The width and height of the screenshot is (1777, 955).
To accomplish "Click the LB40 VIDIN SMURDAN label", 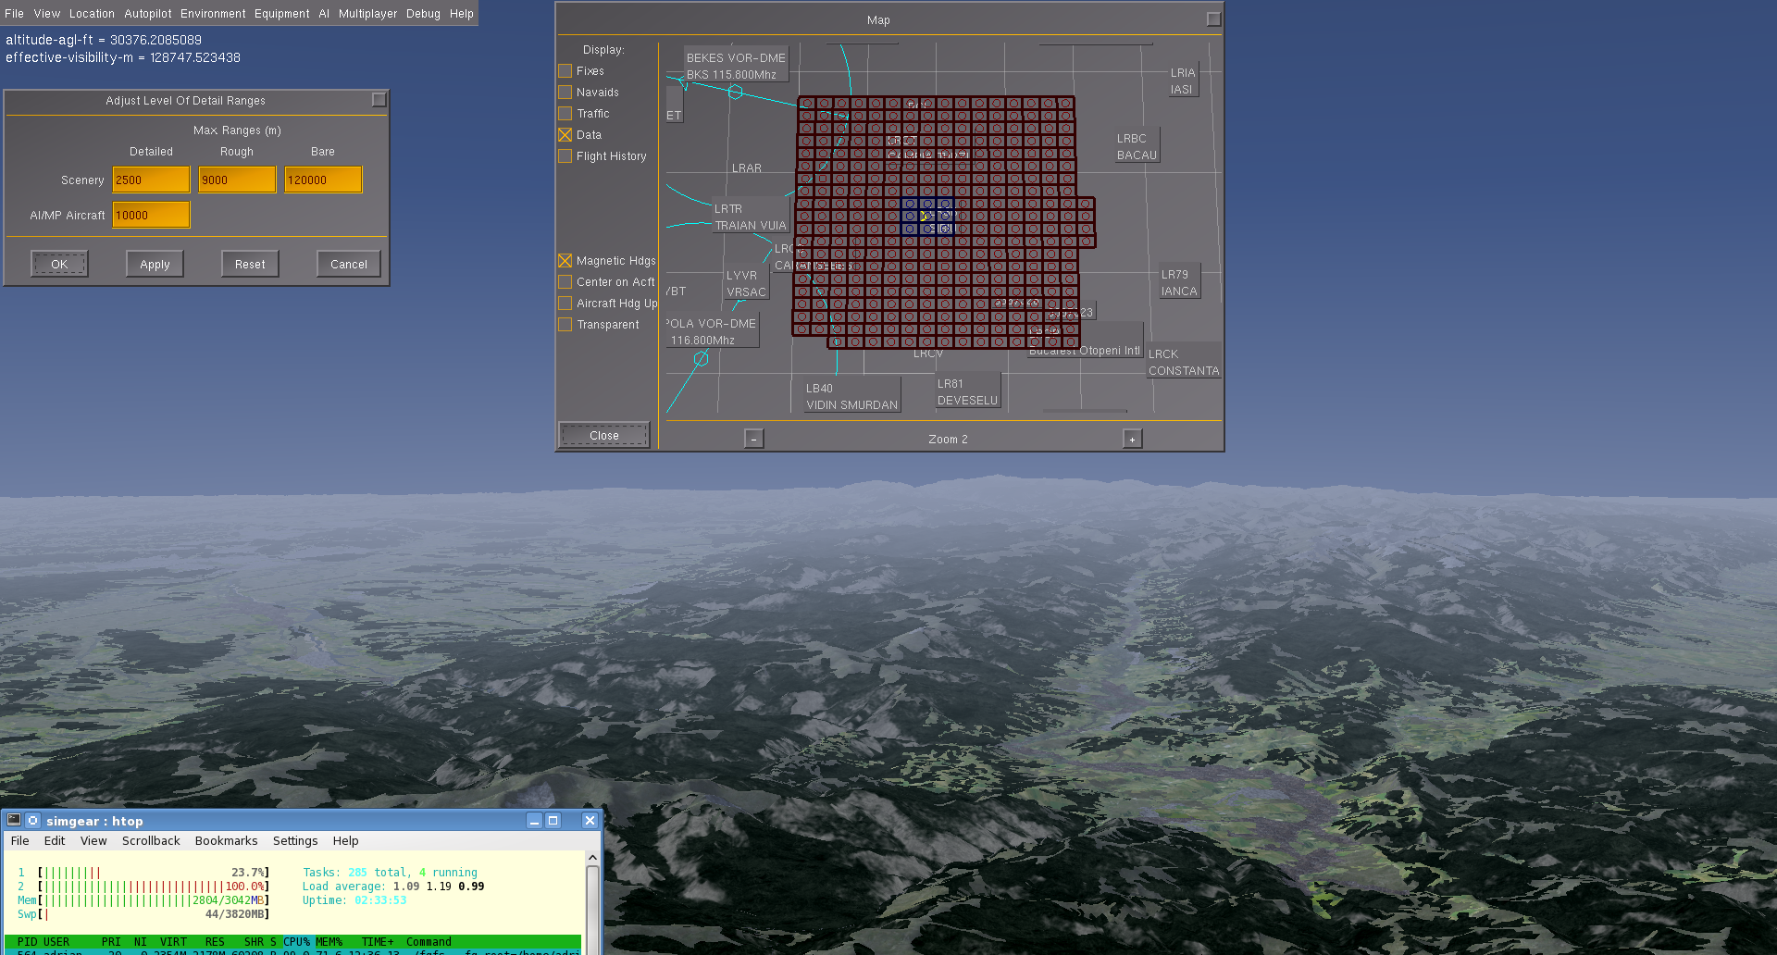I will point(851,396).
